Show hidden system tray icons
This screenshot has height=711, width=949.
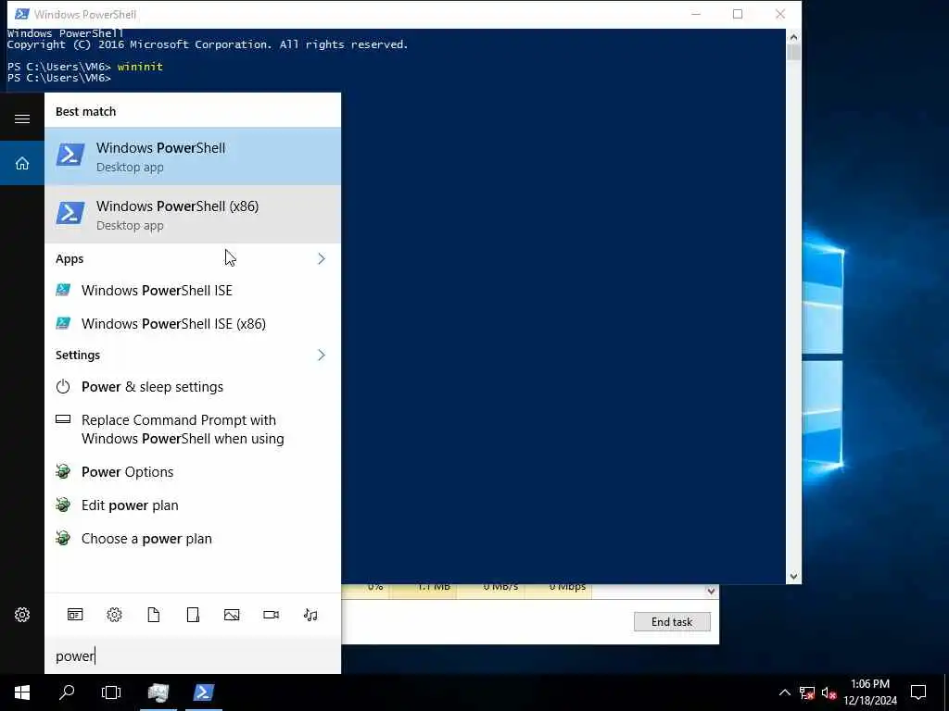click(x=784, y=692)
